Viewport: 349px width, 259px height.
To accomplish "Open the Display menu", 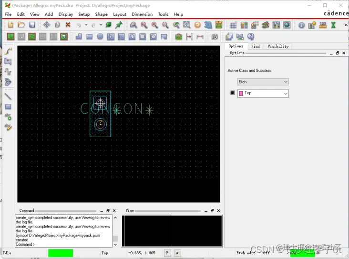I will click(66, 14).
